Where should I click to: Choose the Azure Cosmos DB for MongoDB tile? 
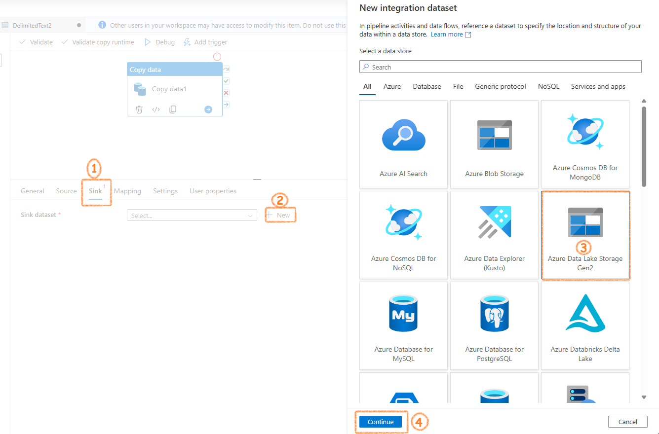[585, 144]
